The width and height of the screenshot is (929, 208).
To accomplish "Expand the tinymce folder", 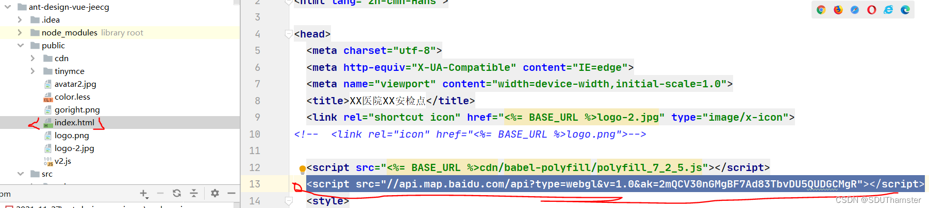I will pos(32,71).
